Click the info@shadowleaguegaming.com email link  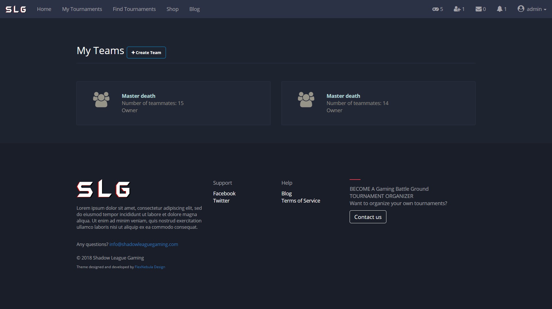point(144,244)
